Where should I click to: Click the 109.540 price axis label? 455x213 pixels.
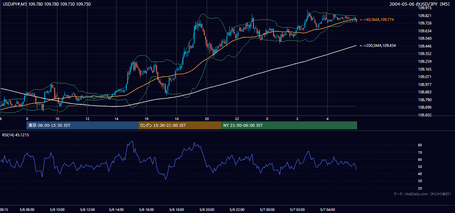(x=425, y=38)
